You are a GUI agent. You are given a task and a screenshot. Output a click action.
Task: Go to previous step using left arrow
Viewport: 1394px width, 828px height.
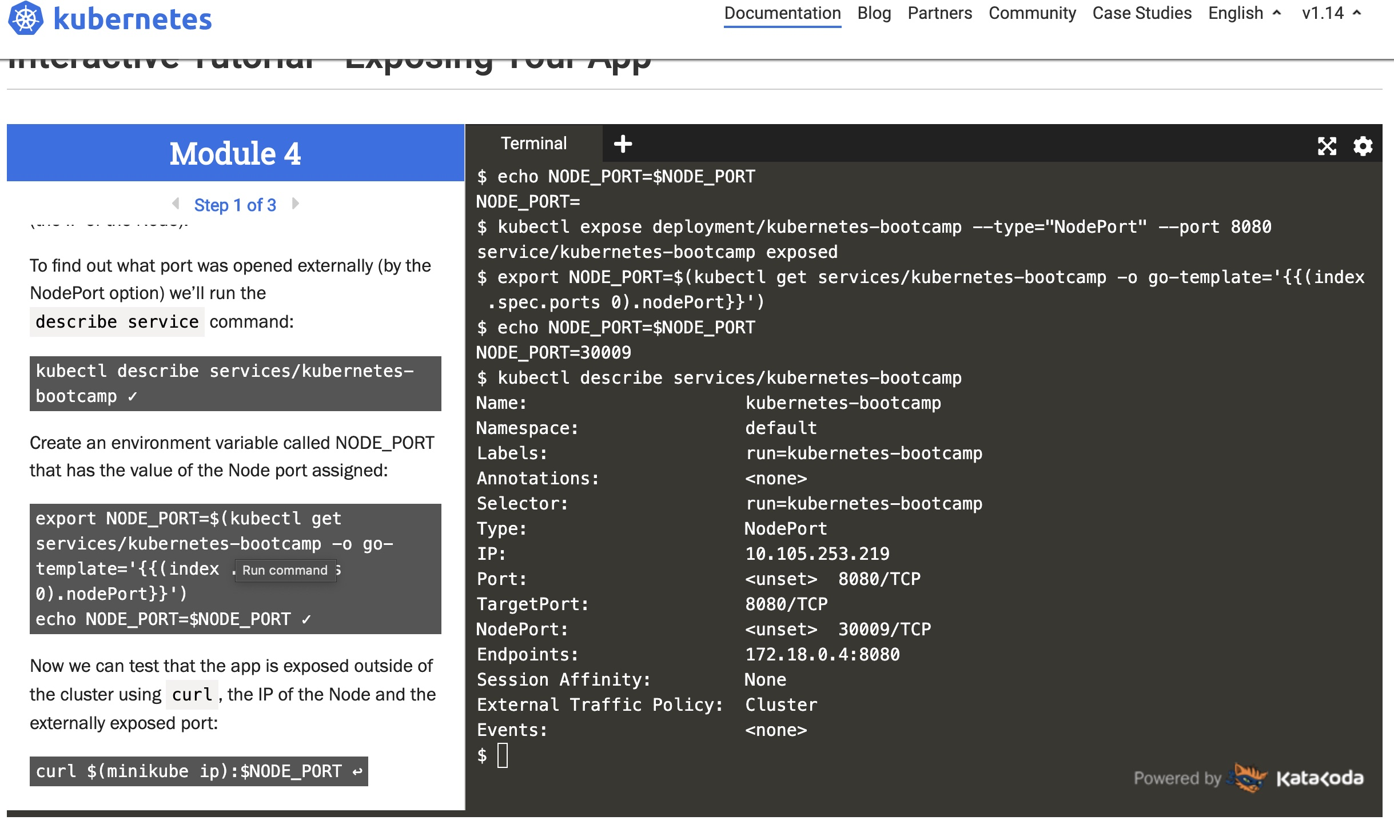click(x=176, y=204)
